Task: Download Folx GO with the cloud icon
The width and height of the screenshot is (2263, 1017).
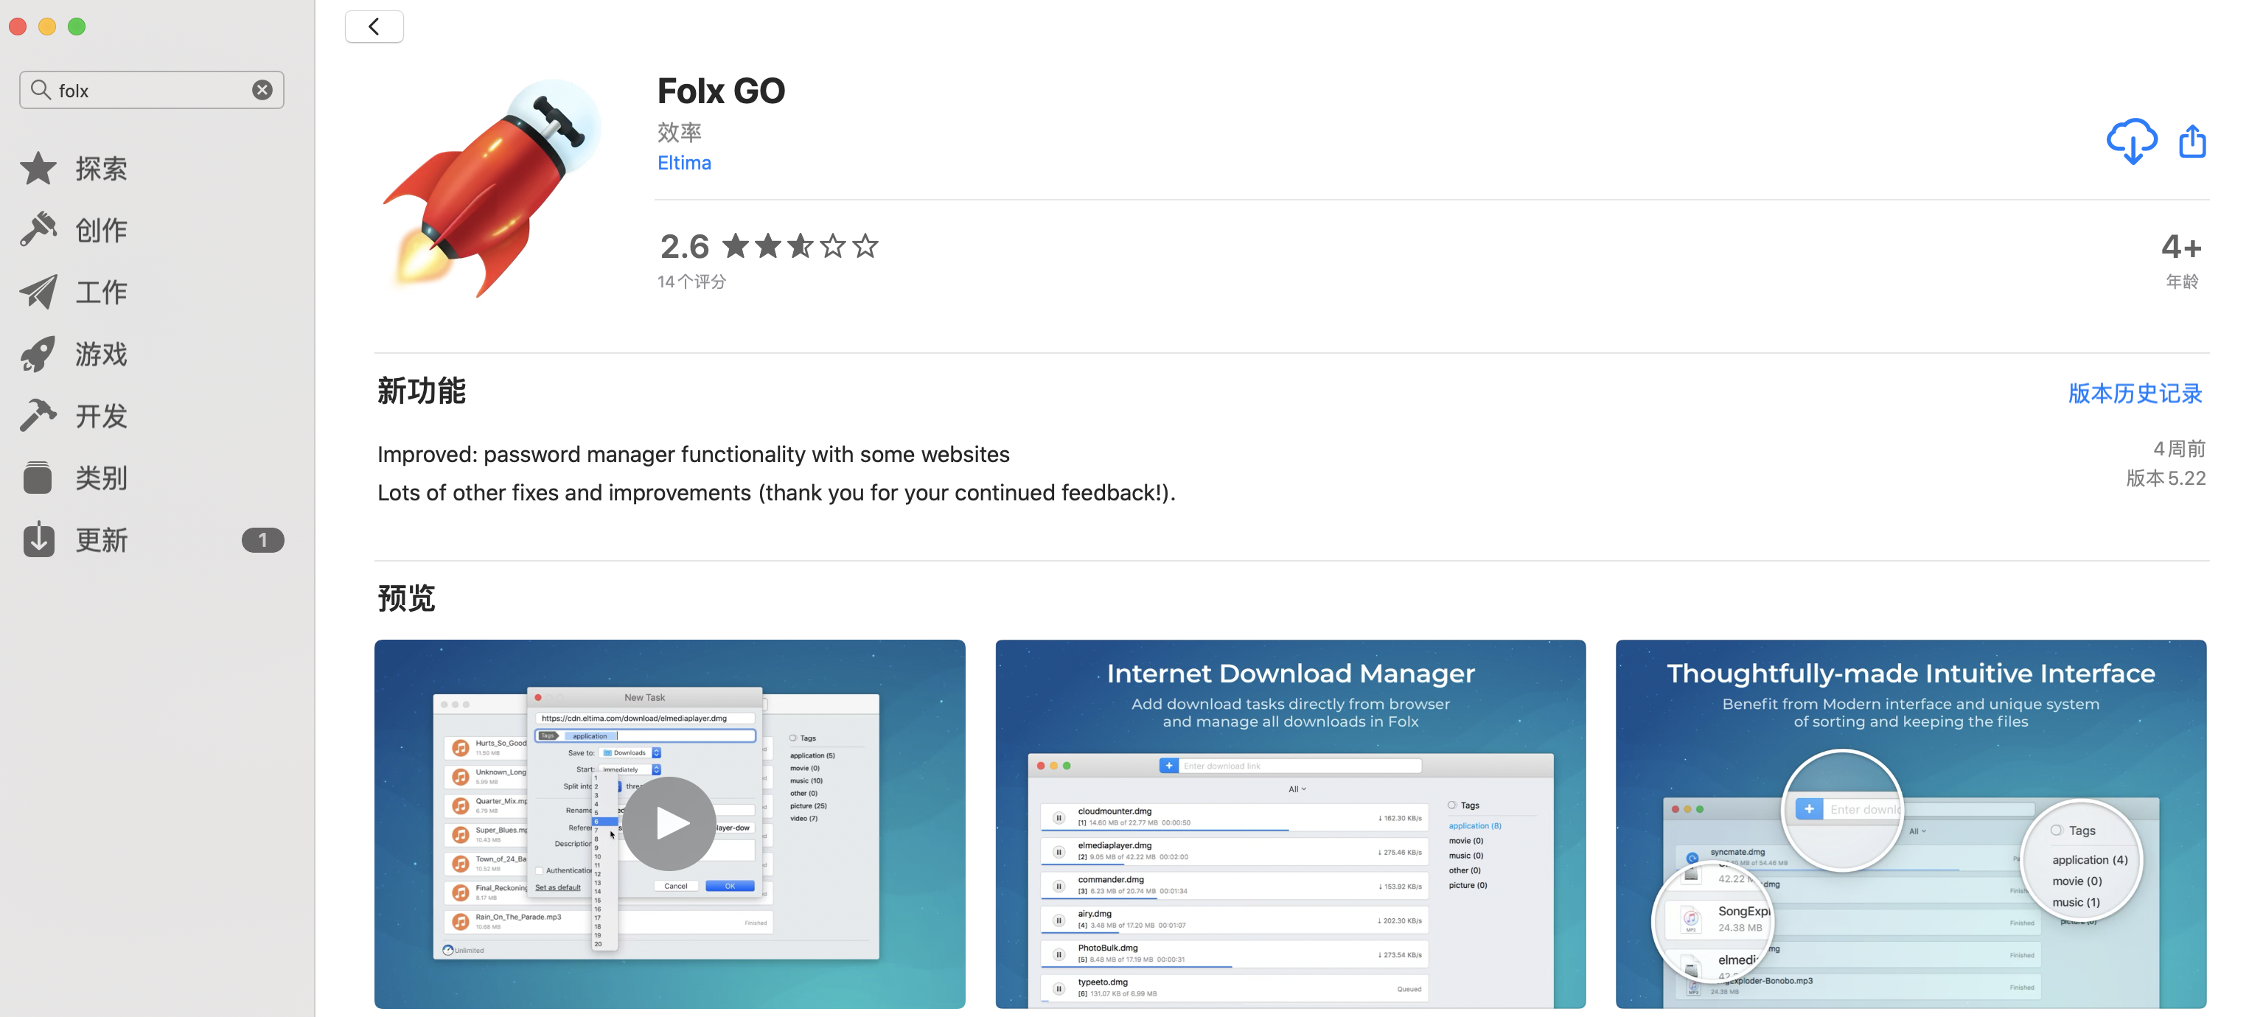Action: pyautogui.click(x=2131, y=141)
